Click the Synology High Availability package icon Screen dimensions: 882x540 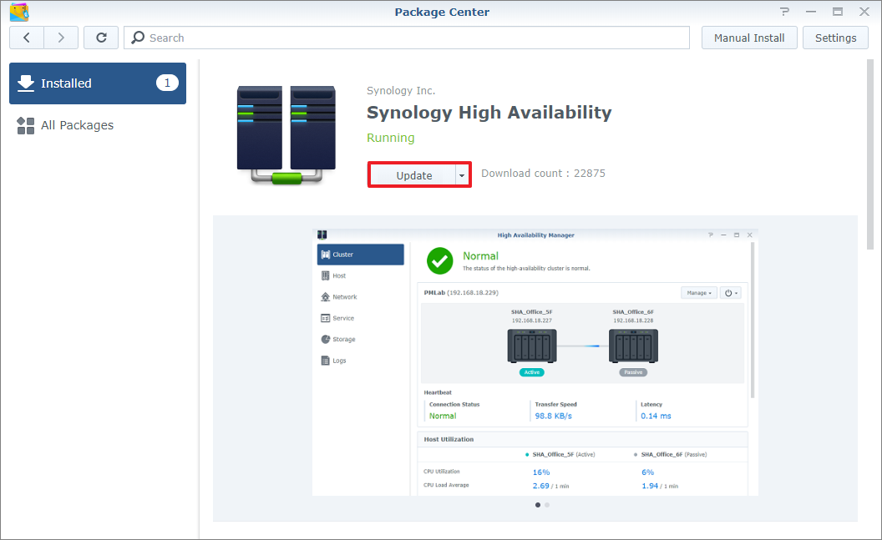[286, 134]
